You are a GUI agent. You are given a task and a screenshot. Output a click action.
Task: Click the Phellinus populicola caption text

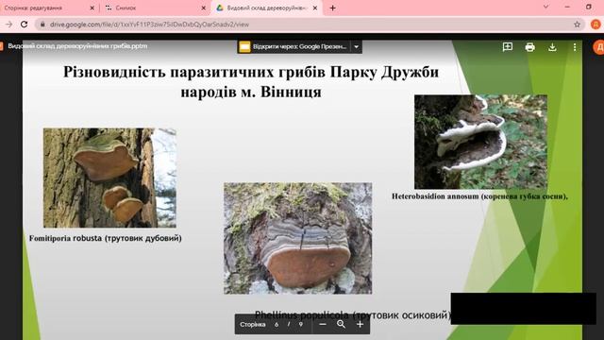click(352, 315)
